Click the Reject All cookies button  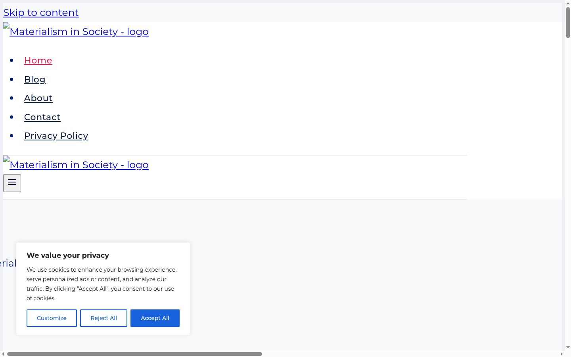[x=103, y=318]
